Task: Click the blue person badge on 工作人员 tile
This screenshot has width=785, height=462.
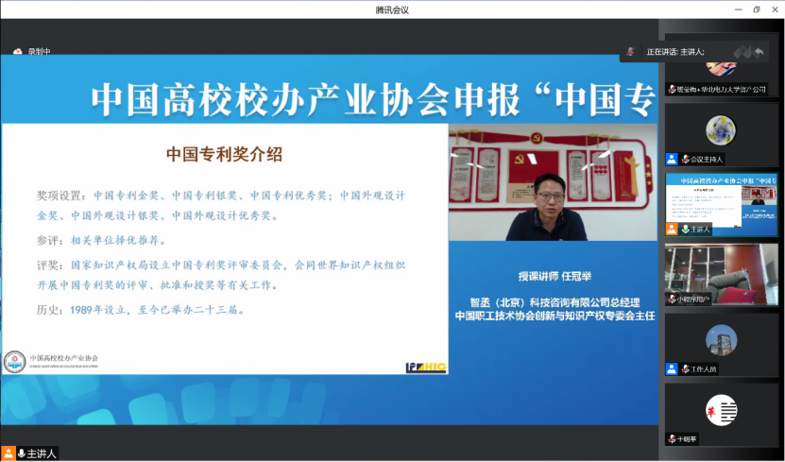Action: 672,368
